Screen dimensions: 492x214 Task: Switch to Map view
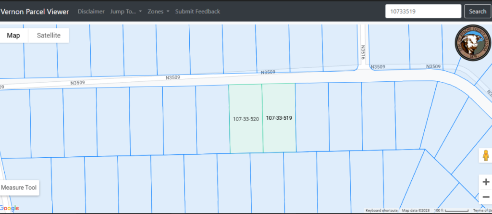click(x=13, y=36)
